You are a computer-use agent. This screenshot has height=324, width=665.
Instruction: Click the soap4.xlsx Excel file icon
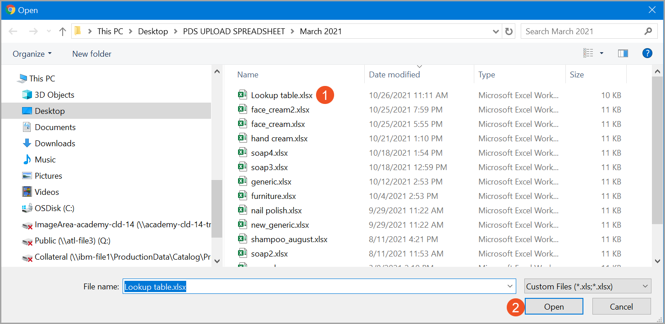(x=243, y=153)
